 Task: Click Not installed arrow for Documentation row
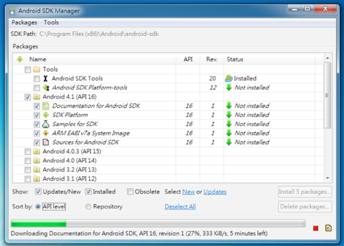(229, 106)
